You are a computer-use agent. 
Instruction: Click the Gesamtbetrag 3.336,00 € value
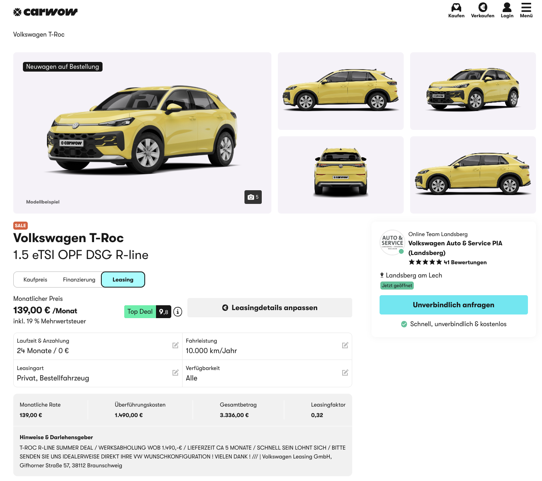(234, 415)
